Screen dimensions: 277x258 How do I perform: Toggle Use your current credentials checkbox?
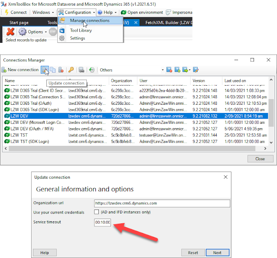point(97,212)
